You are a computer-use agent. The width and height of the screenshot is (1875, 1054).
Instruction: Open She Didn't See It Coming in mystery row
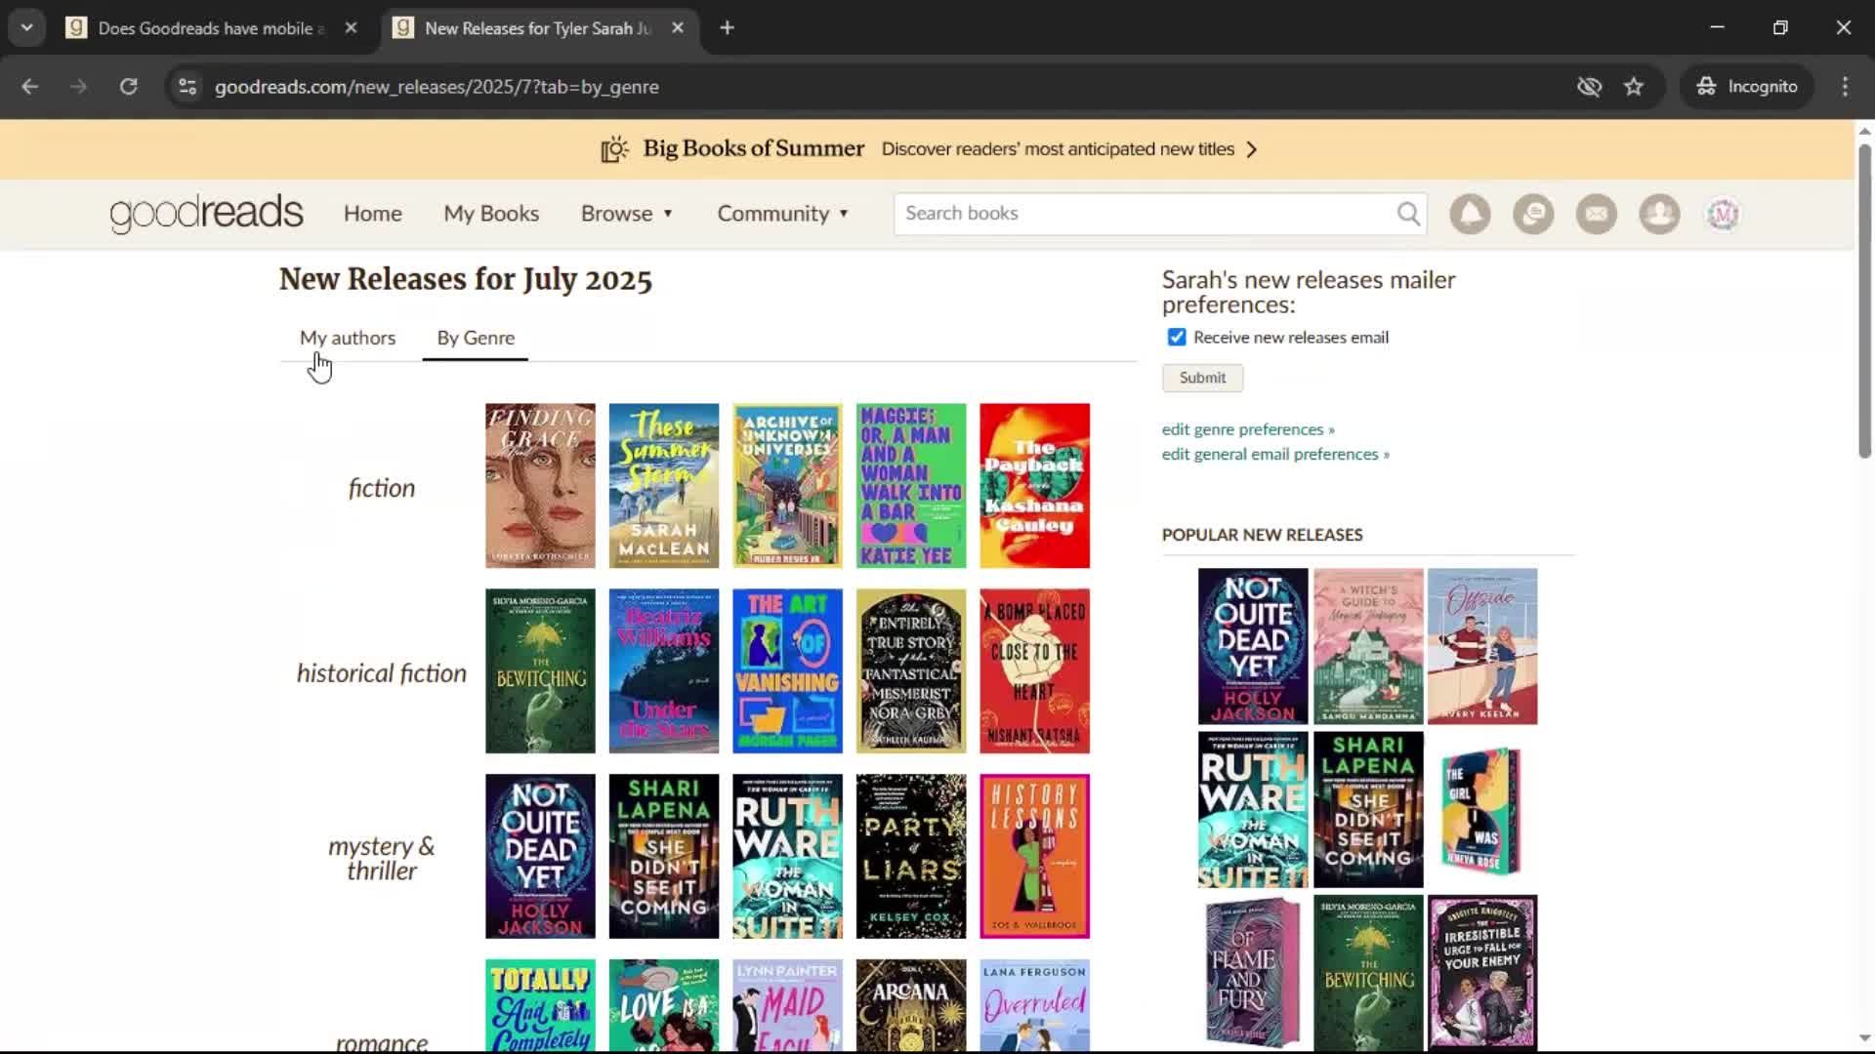click(664, 857)
